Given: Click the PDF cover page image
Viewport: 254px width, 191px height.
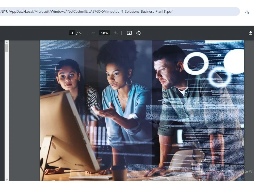Looking at the screenshot, I should pyautogui.click(x=142, y=111).
